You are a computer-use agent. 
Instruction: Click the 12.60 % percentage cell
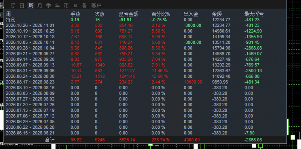click(160, 76)
